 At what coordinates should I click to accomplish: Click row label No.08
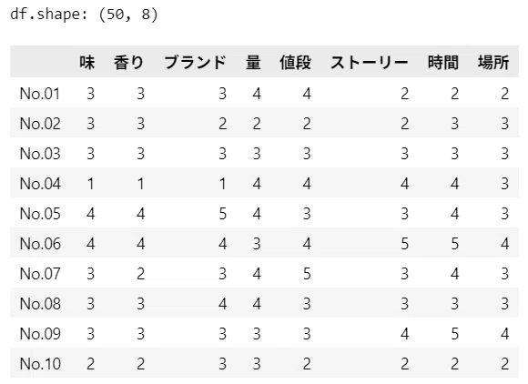pyautogui.click(x=40, y=304)
